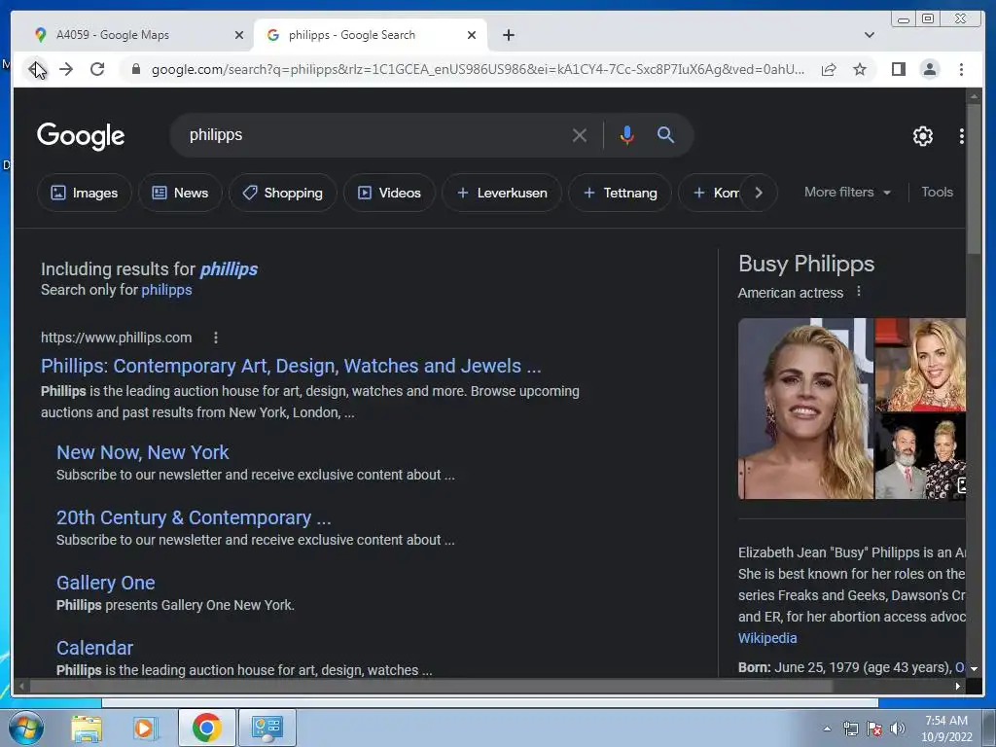Open the Windows Start menu
The width and height of the screenshot is (996, 747).
[24, 728]
